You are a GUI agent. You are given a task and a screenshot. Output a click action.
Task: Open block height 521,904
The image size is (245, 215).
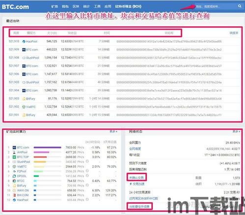14,90
